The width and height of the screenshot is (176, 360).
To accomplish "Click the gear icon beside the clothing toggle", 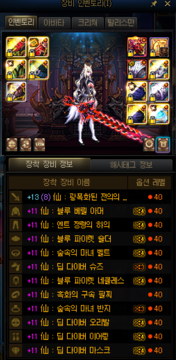I will (149, 145).
